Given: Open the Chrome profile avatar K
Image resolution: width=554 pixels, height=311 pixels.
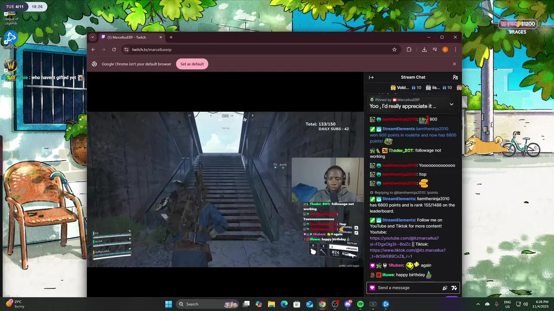Looking at the screenshot, I should [445, 50].
